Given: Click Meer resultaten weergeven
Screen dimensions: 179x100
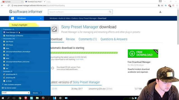Looking at the screenshot, I should (x=13, y=84).
